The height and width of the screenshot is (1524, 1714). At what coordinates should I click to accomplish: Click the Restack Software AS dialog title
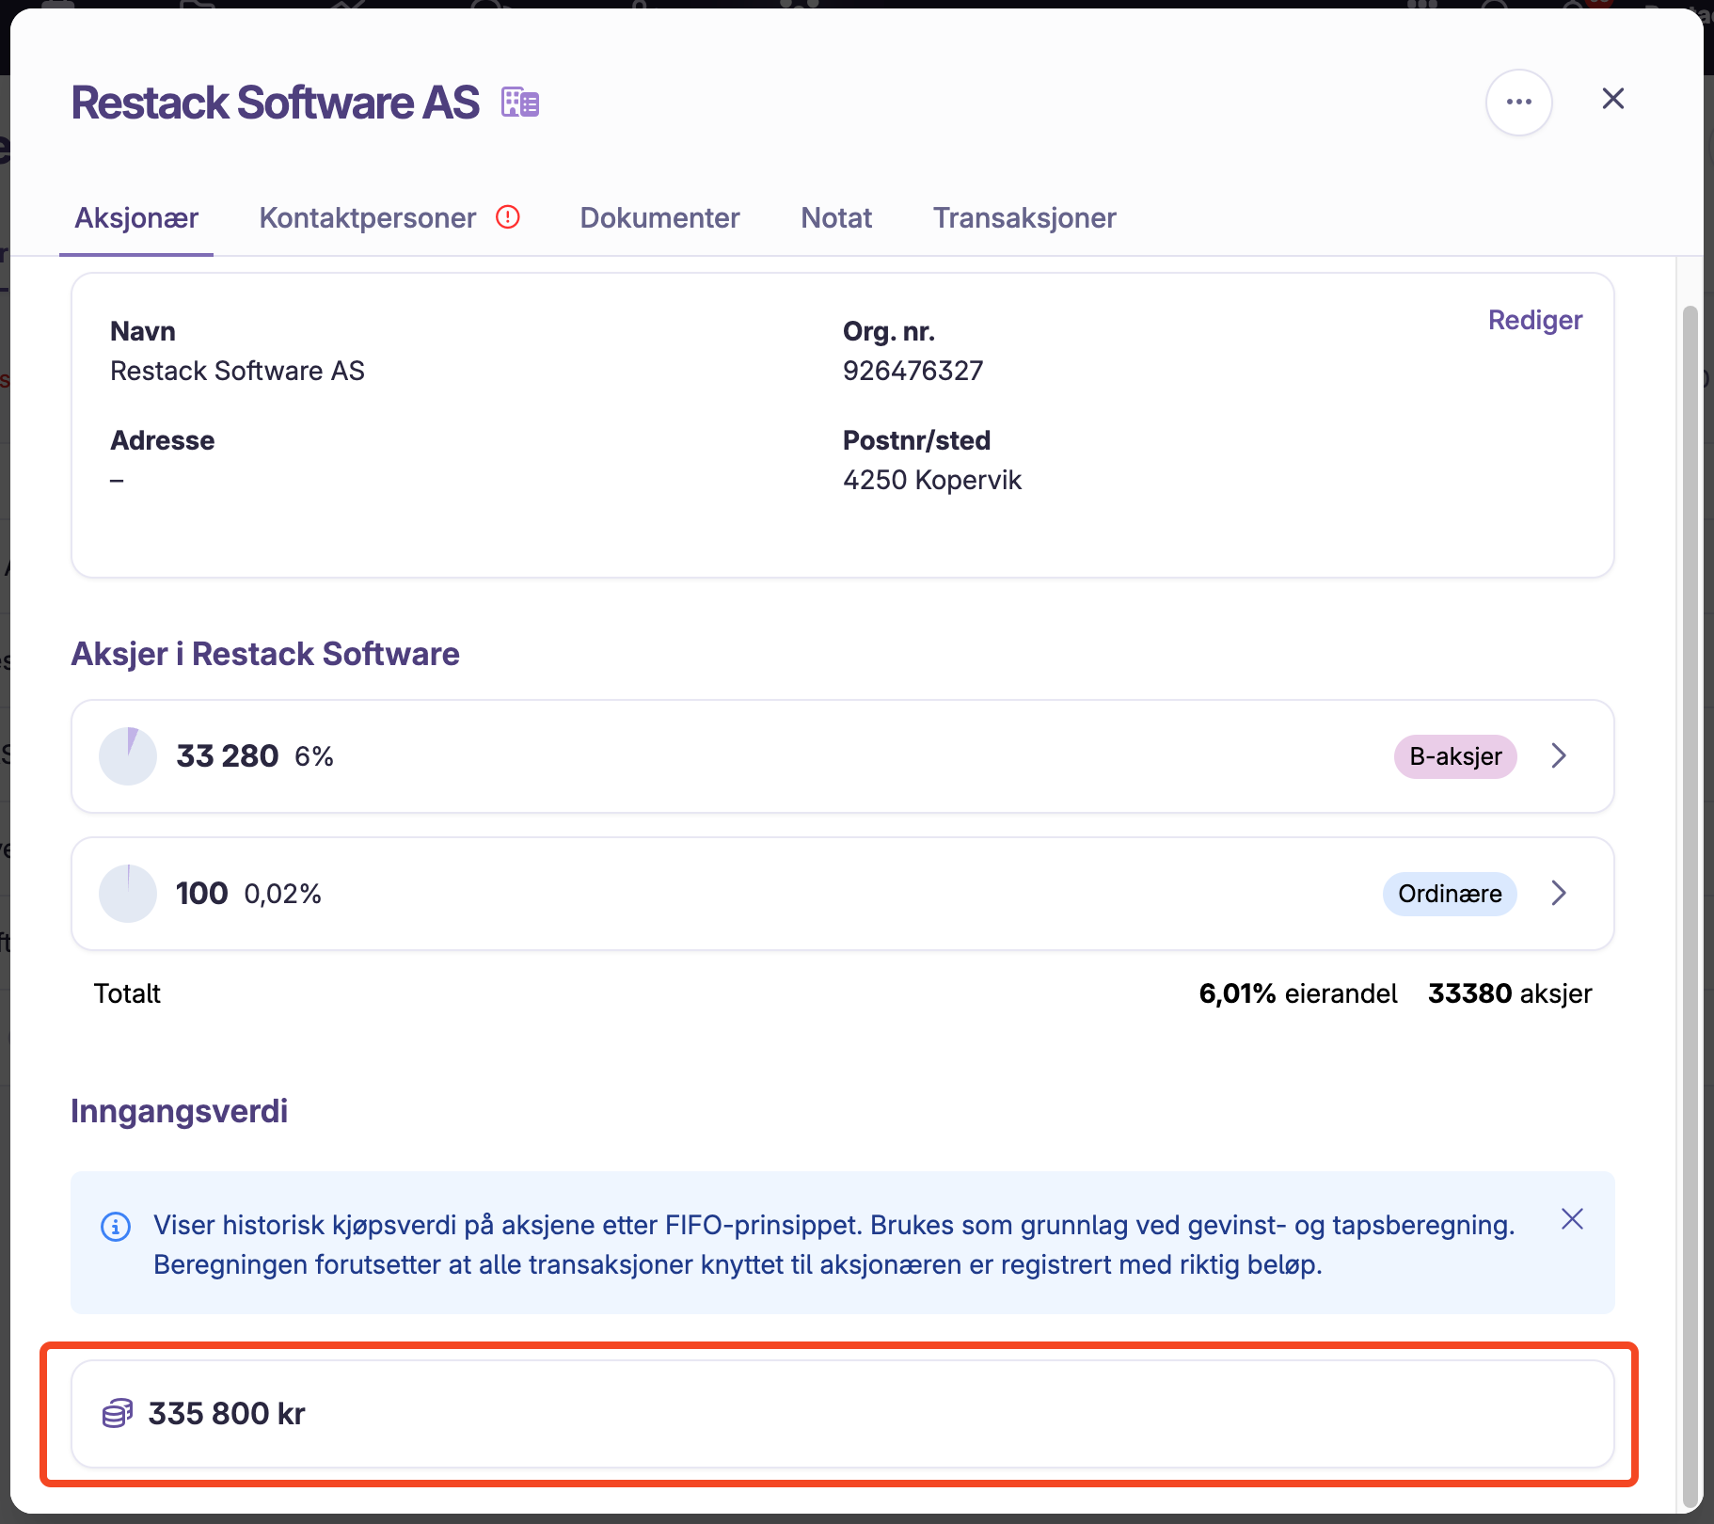pos(276,103)
